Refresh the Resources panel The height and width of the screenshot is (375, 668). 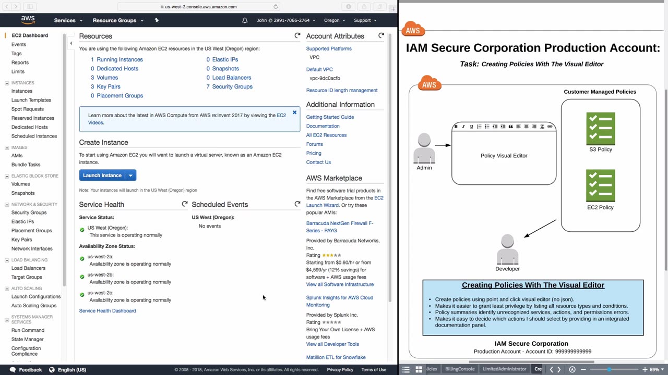(x=297, y=35)
